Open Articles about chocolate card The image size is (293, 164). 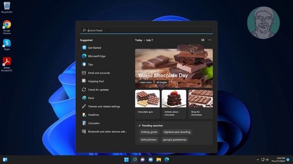(x=174, y=104)
